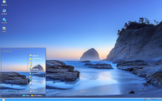Select the 网上邻居 desktop icon

pos(4,21)
